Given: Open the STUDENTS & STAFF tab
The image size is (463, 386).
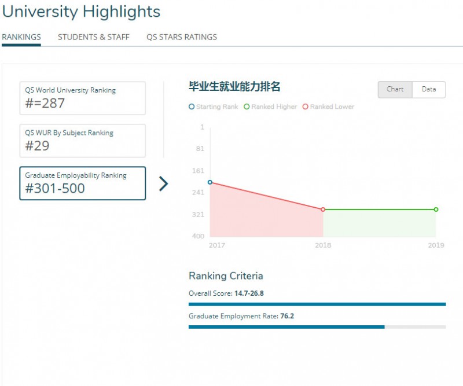Looking at the screenshot, I should click(94, 37).
